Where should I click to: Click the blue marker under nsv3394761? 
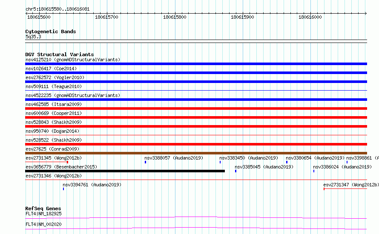click(63, 189)
